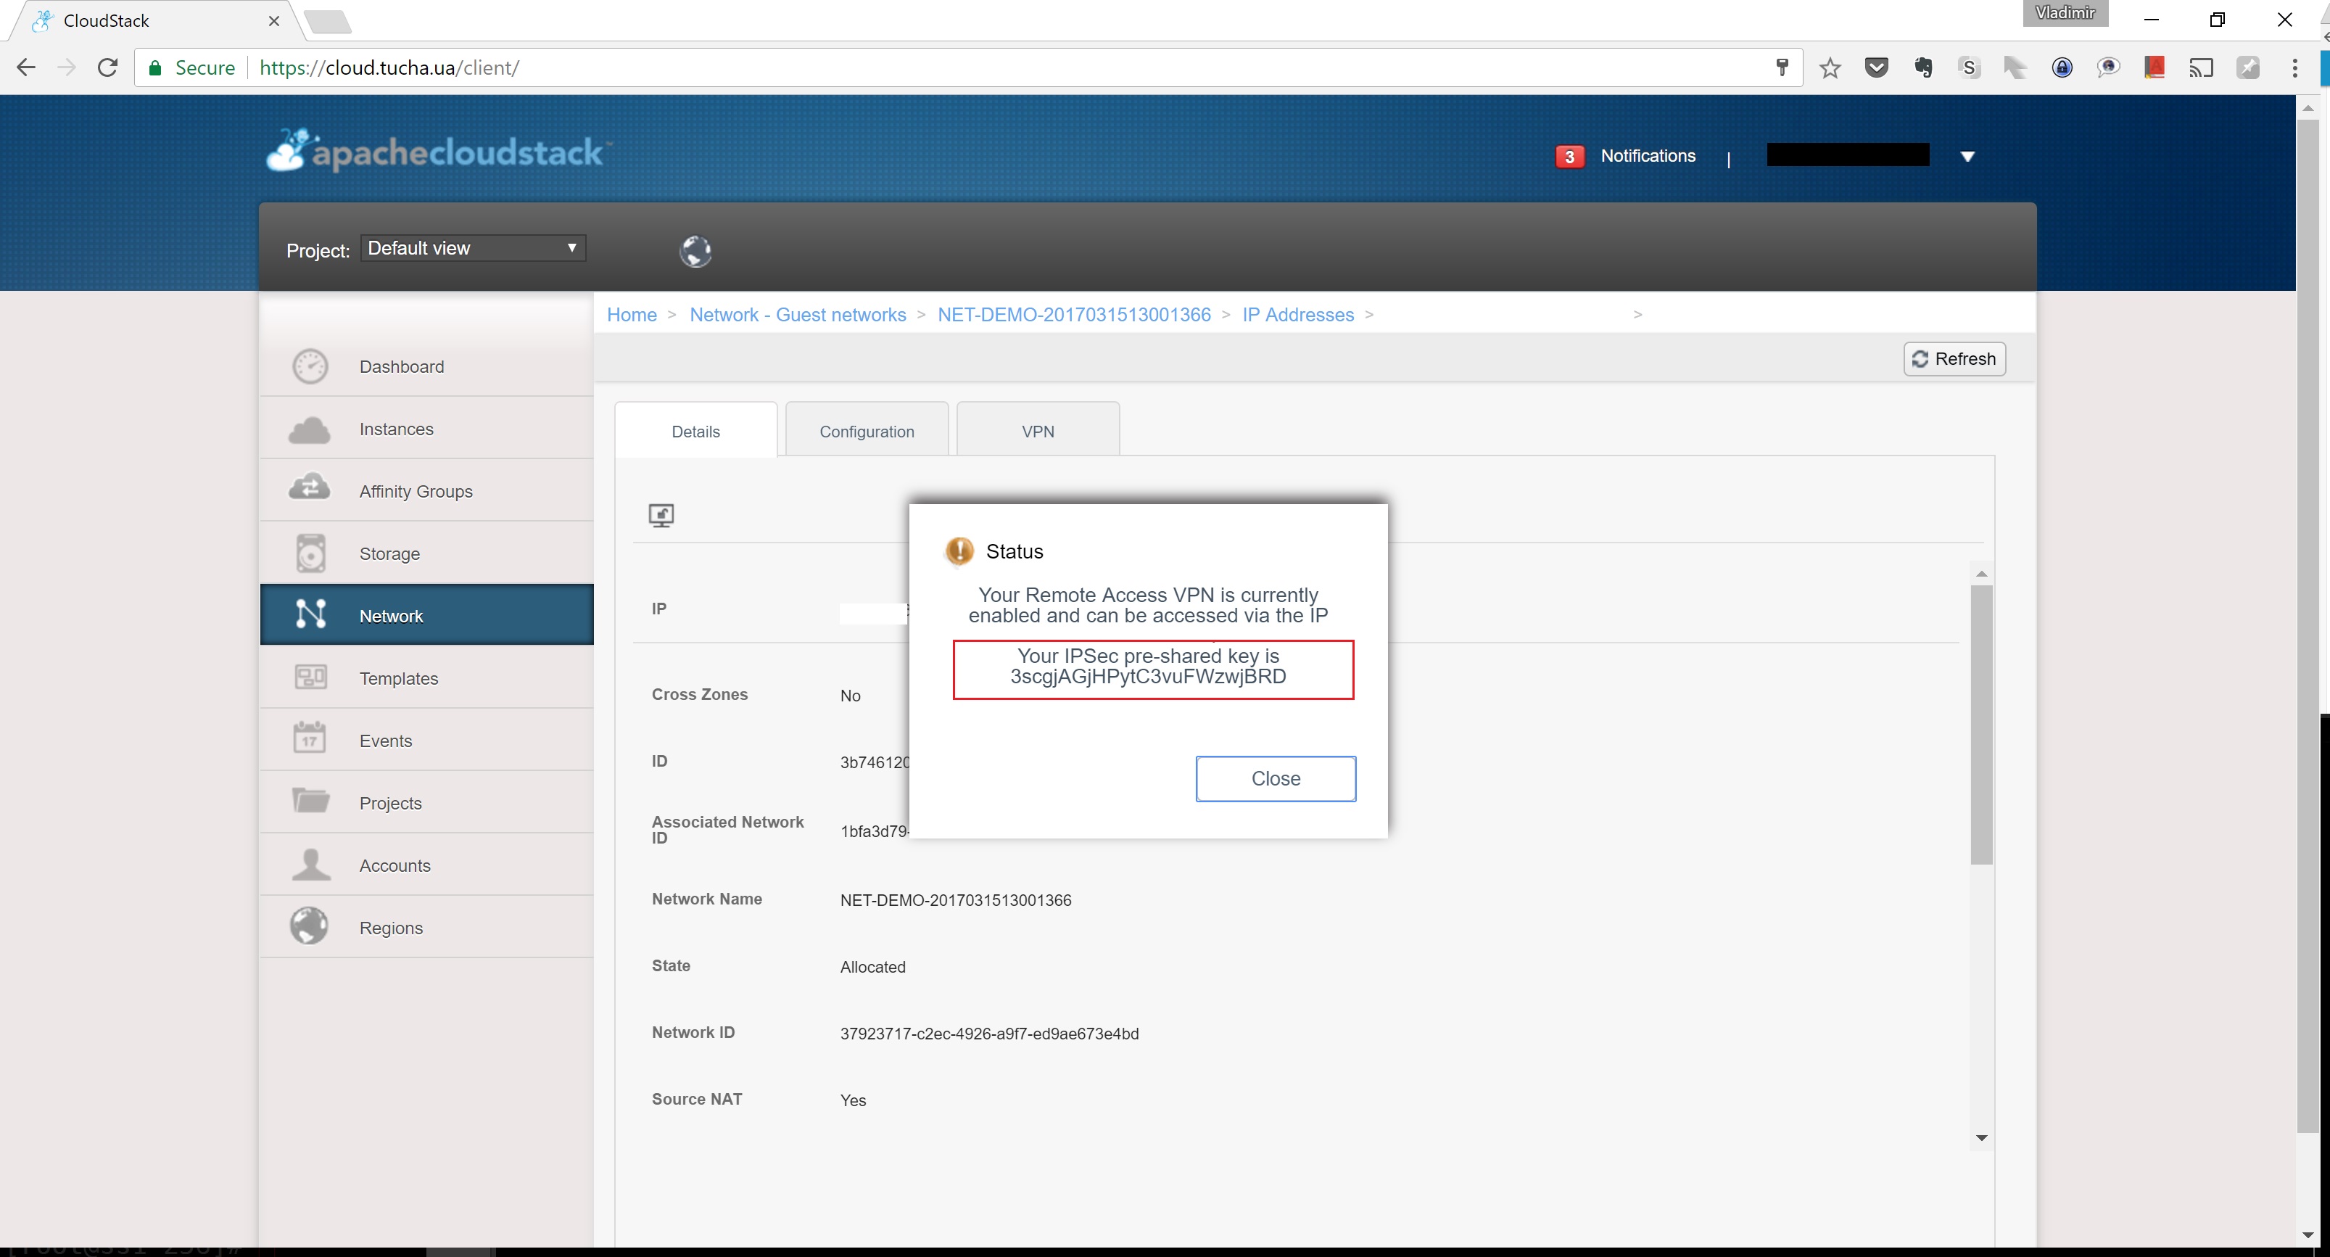Open the Regions globe icon in sidebar
Viewport: 2330px width, 1257px height.
pyautogui.click(x=310, y=926)
